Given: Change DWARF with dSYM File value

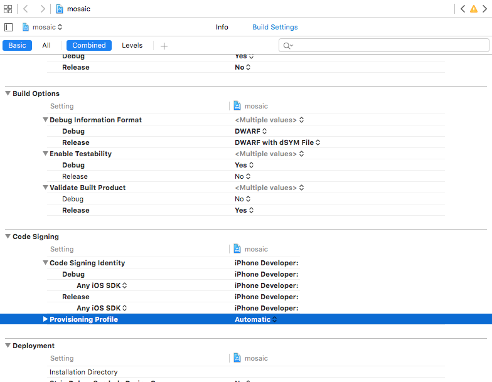Looking at the screenshot, I should click(x=277, y=142).
